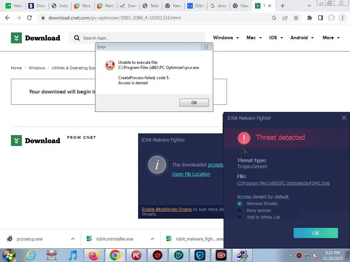Click the Utilities & Operating Systems breadcrumb

pyautogui.click(x=73, y=68)
